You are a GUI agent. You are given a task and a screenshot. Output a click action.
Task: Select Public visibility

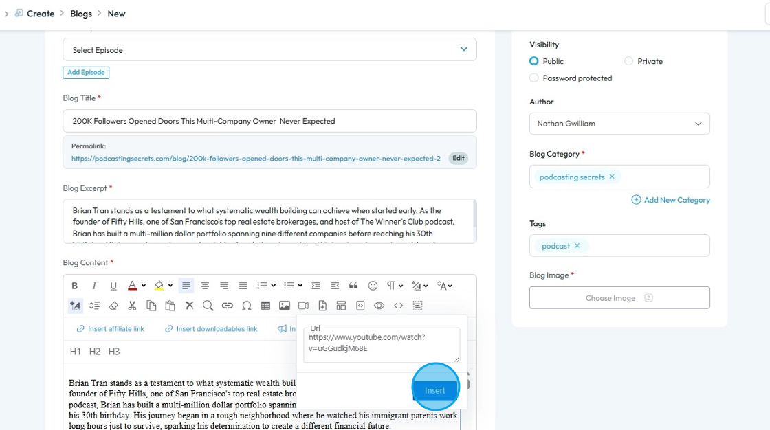(x=533, y=61)
